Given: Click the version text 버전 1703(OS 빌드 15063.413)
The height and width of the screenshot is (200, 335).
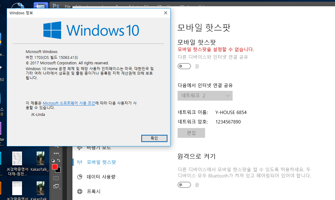Looking at the screenshot, I should (52, 58).
